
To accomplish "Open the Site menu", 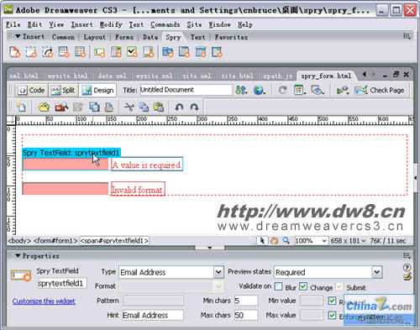I will click(x=194, y=24).
